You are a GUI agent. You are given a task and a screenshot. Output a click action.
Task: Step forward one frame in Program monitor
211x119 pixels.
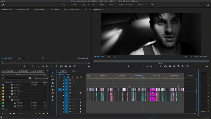156,66
